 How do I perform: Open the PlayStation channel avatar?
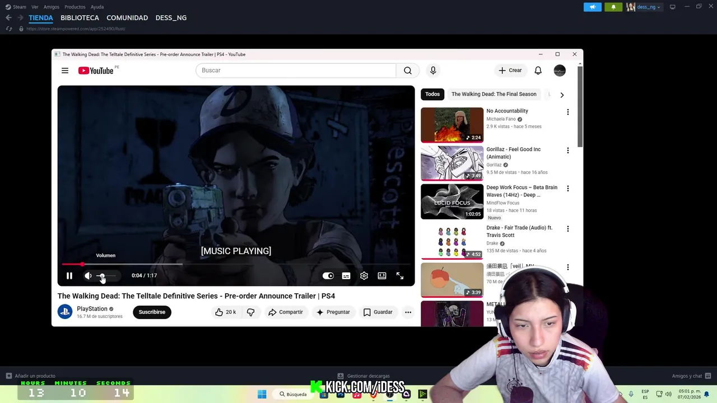pyautogui.click(x=65, y=312)
